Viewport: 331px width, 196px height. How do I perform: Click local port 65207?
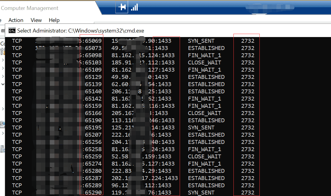pyautogui.click(x=93, y=135)
